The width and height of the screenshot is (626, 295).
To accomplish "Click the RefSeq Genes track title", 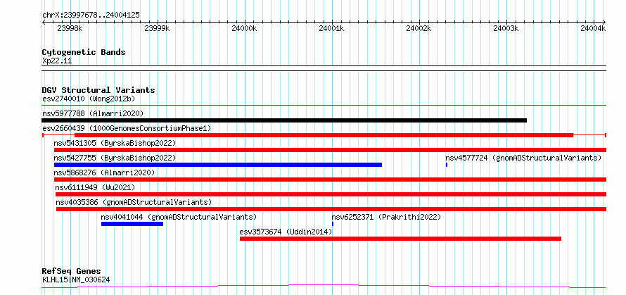I will (x=72, y=272).
